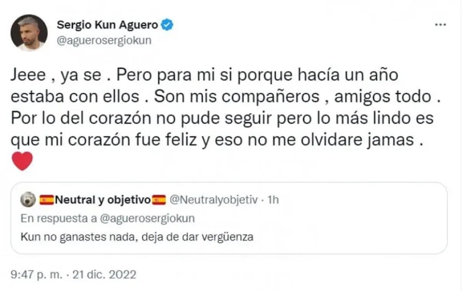Viewport: 462px width, 291px height.
Task: Select the @aguerosergiokun handle under the author name
Action: [104, 41]
